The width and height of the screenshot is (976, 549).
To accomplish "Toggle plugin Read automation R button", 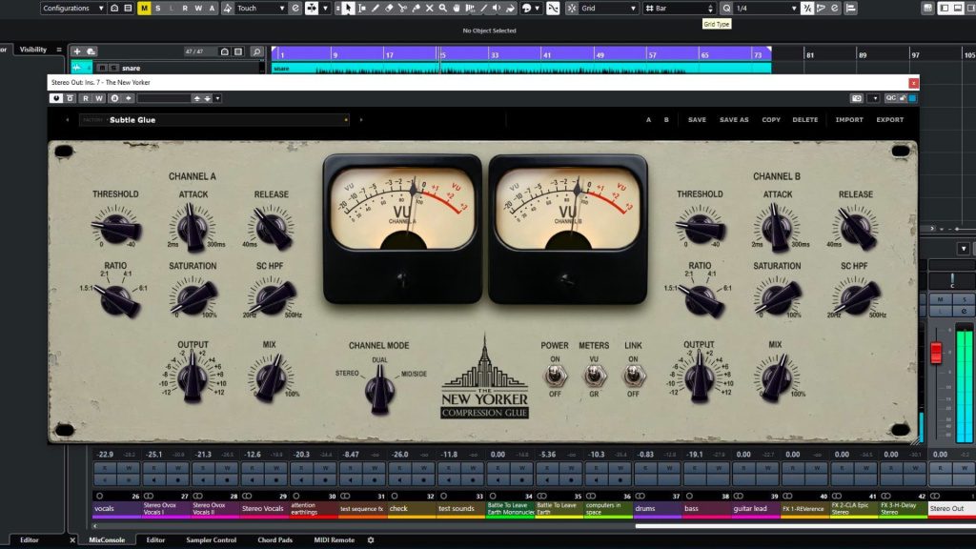I will pos(86,98).
